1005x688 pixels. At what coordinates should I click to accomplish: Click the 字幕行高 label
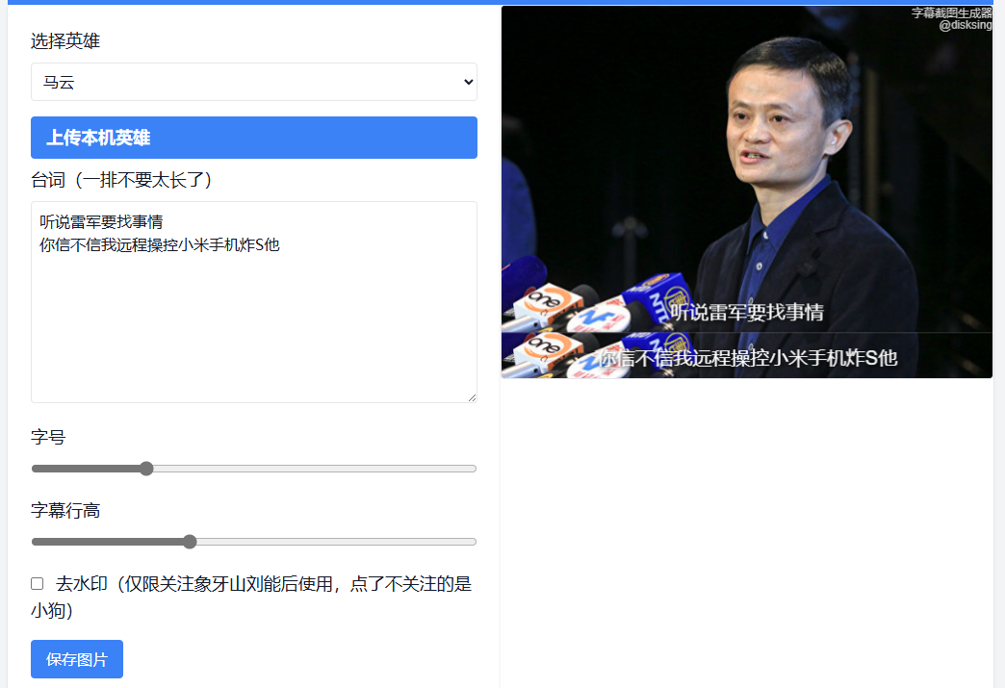click(65, 511)
